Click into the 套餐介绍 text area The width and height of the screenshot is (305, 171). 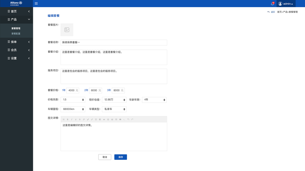click(114, 57)
